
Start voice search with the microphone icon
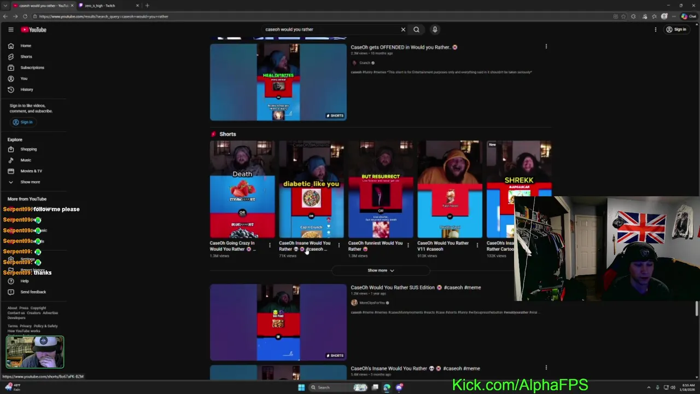point(435,30)
